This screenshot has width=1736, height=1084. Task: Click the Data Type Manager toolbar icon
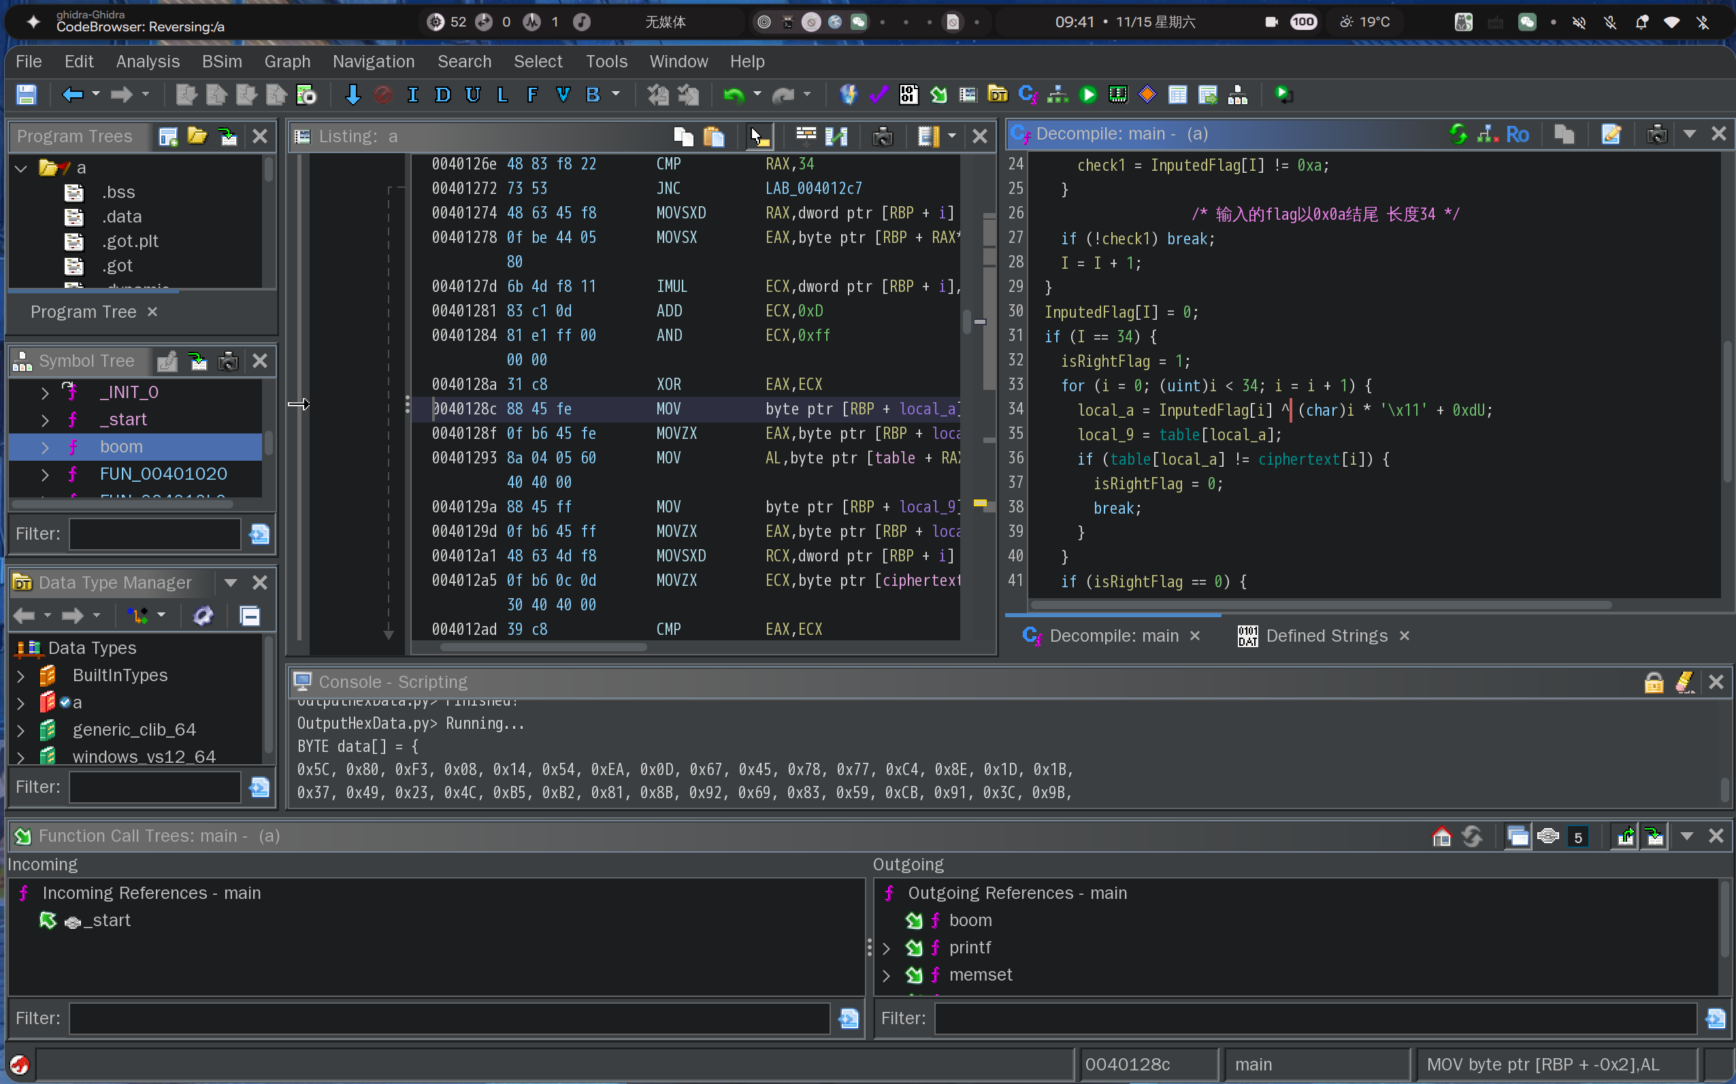coord(997,95)
